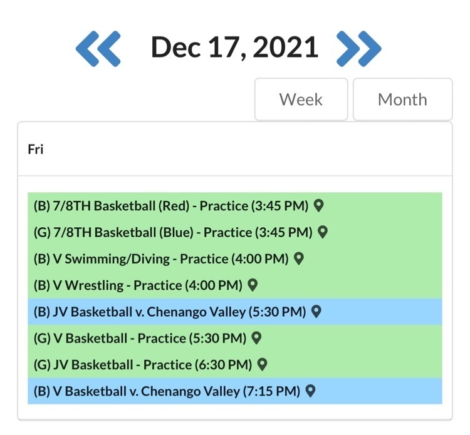Open JV Basketball v. Chenango Valley game
470x435 pixels.
tap(169, 312)
